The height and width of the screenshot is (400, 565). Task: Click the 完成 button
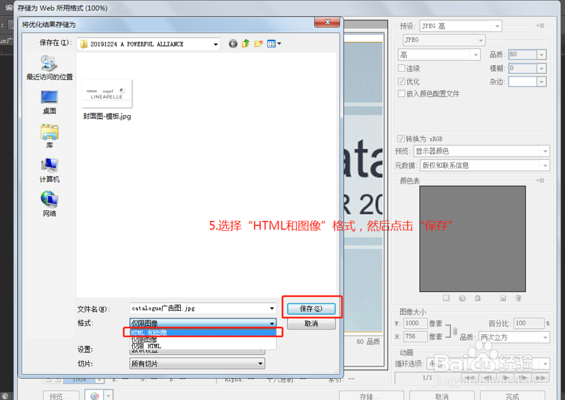click(x=512, y=396)
